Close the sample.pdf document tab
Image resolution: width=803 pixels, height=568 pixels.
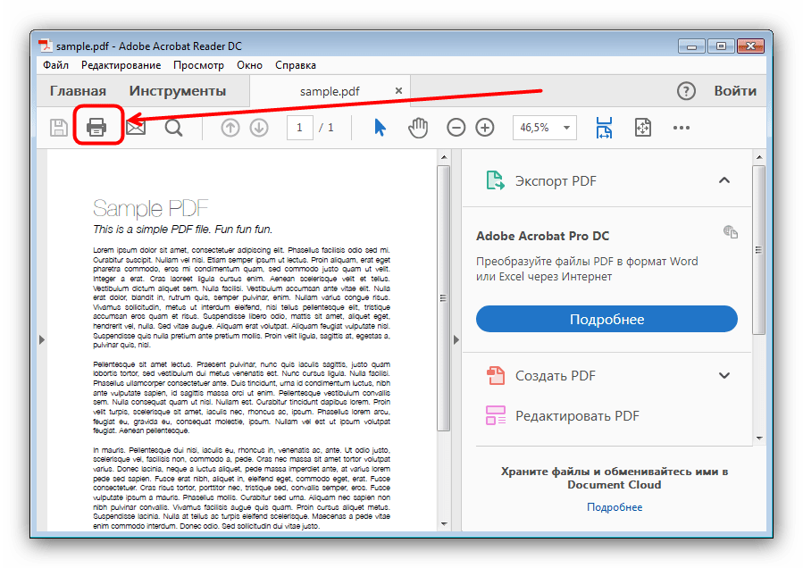point(398,91)
